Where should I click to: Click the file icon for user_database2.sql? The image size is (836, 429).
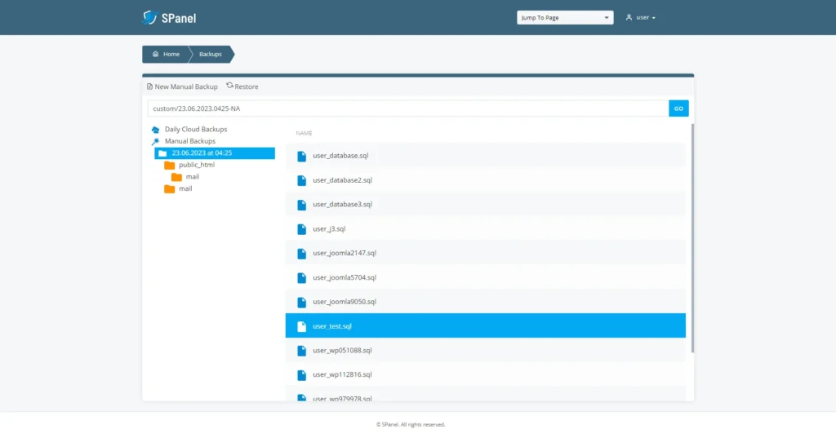[302, 181]
